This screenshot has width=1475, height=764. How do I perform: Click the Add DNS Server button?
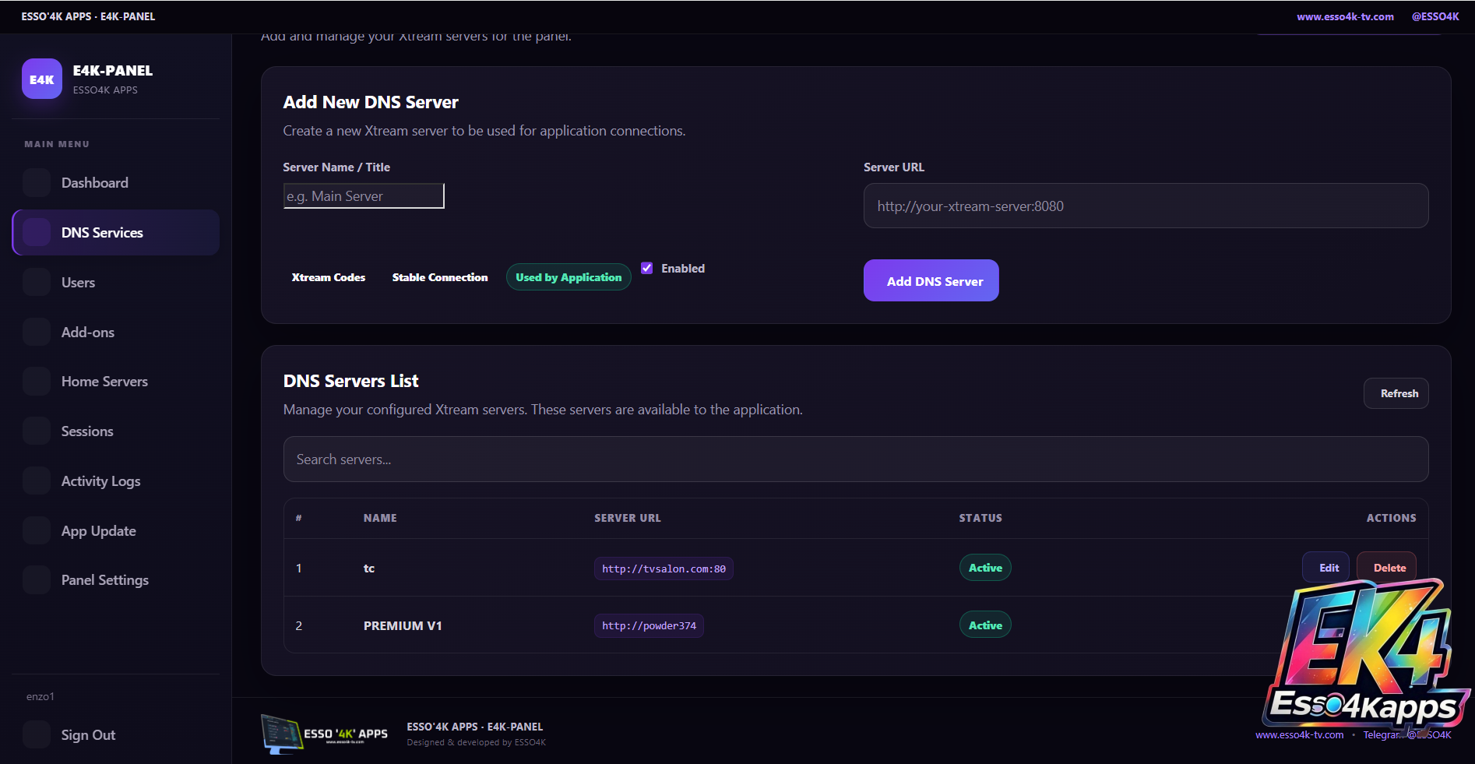tap(931, 280)
